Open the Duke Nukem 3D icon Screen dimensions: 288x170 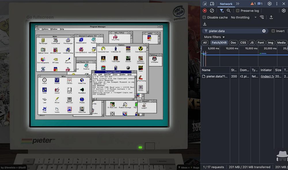(141, 49)
